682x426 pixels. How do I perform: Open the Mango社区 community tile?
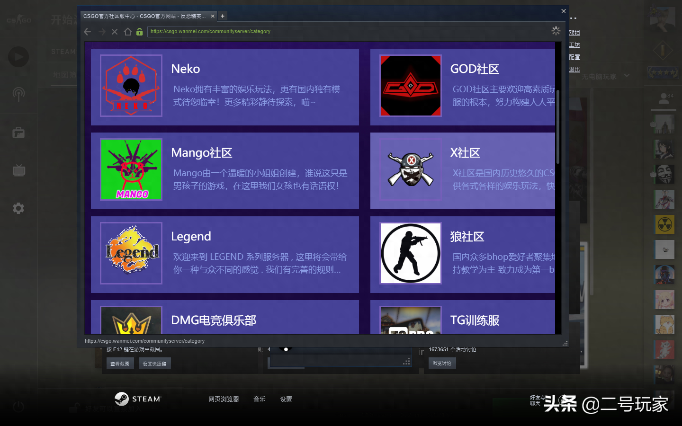pos(225,170)
